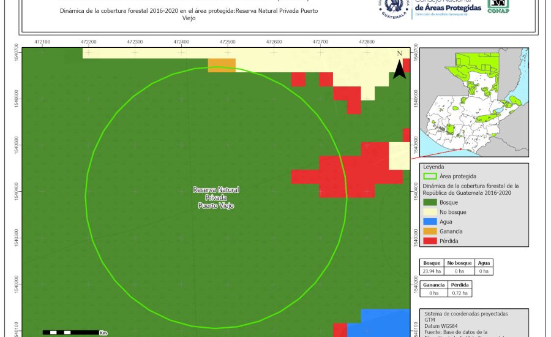Click the Pérdida 0.72 ha table value
Image resolution: width=551 pixels, height=337 pixels.
pyautogui.click(x=460, y=293)
